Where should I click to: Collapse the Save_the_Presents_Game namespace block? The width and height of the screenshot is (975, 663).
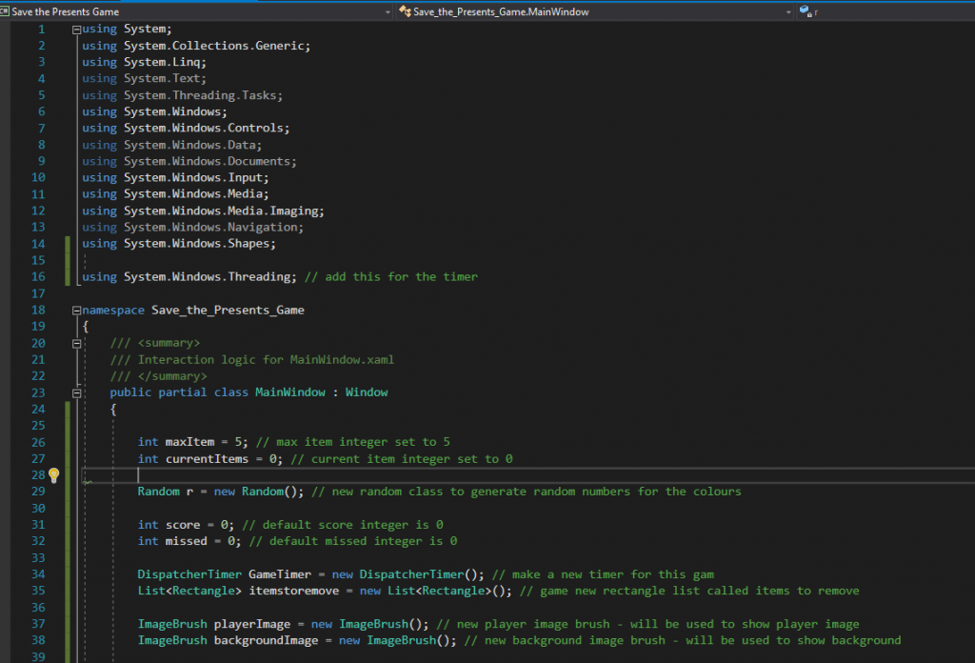pos(77,310)
